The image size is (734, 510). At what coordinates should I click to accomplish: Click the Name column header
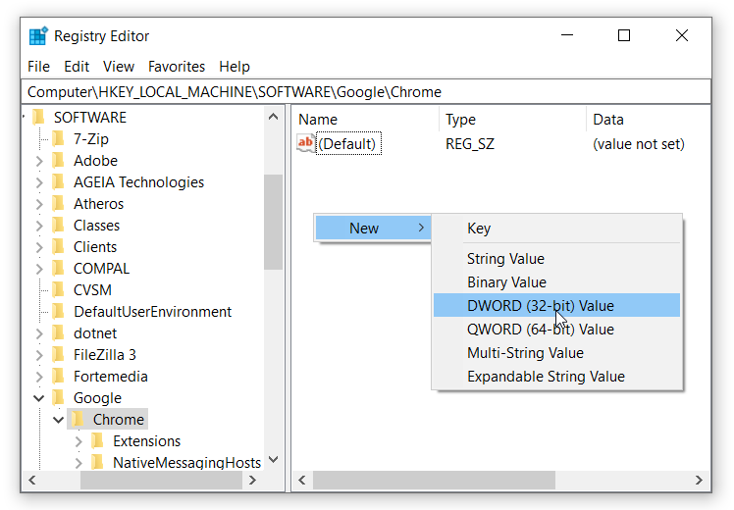pos(365,120)
